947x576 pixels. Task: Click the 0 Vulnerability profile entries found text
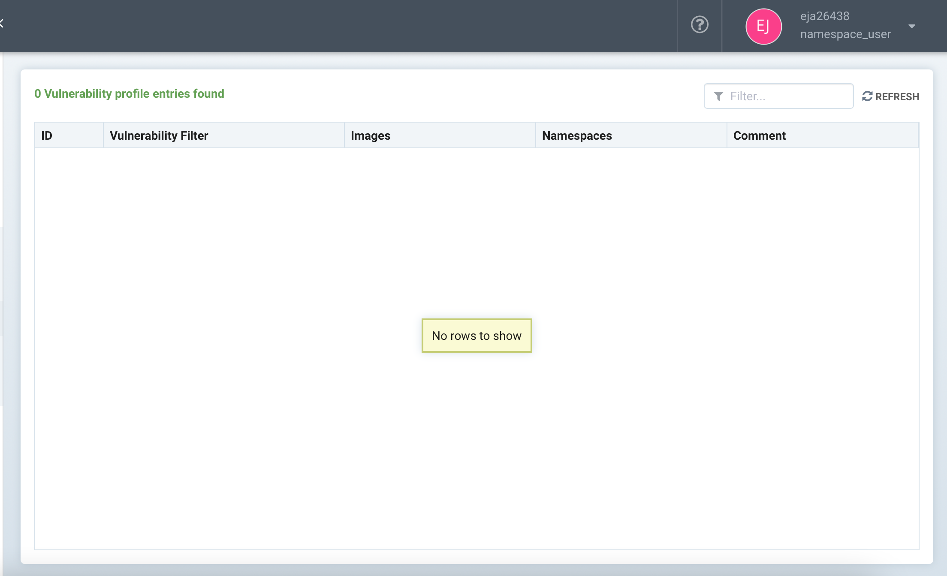(x=130, y=93)
